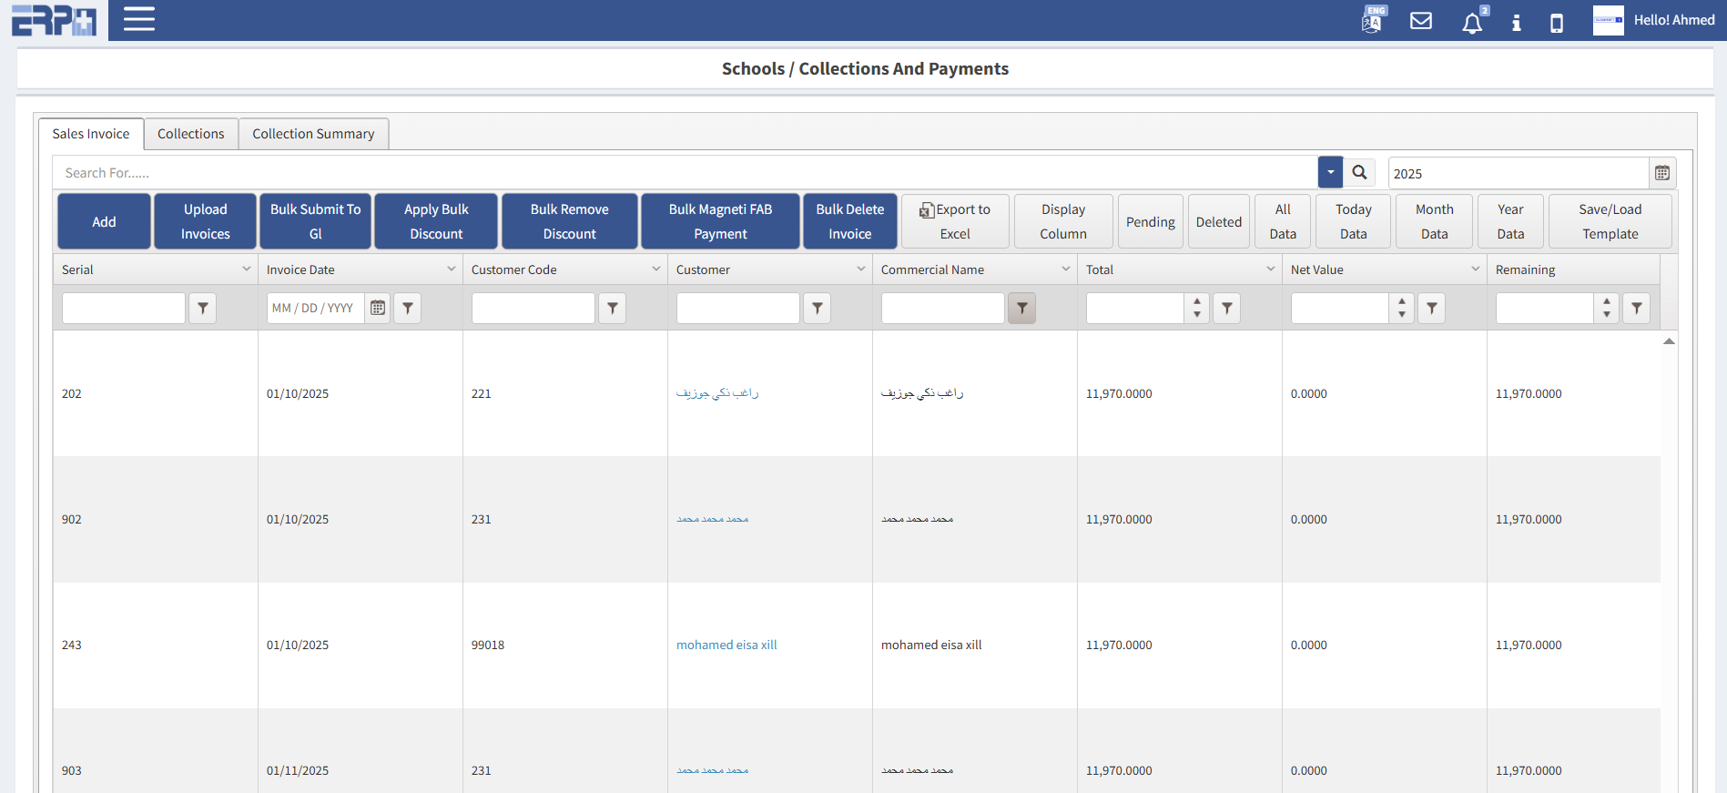Click the search magnifier icon
1727x793 pixels.
point(1359,172)
